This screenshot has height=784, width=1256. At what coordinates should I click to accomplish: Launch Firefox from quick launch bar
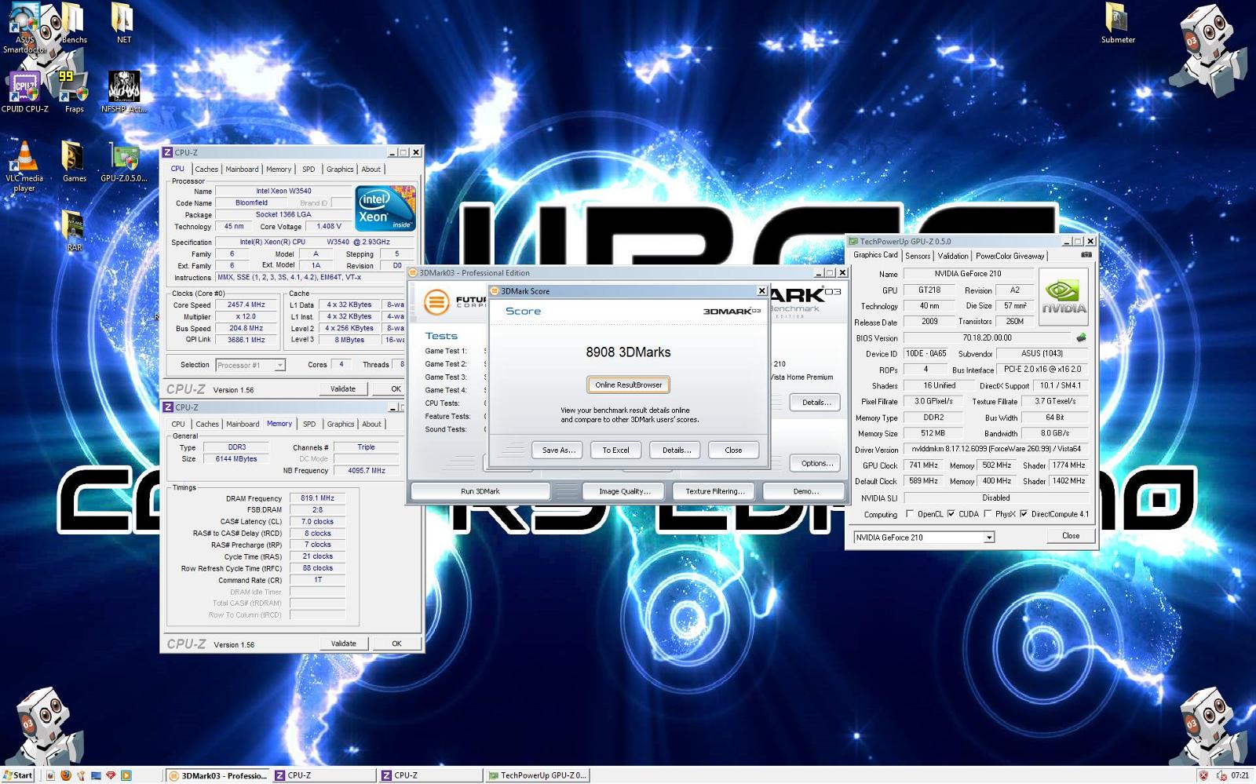point(66,775)
